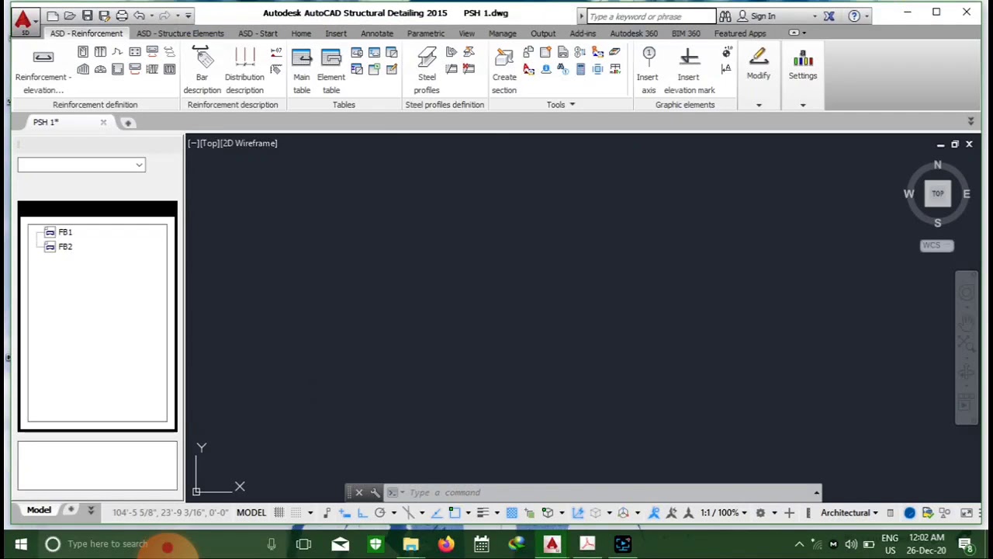Click the Windows Start button
Image resolution: width=993 pixels, height=559 pixels.
pyautogui.click(x=21, y=543)
